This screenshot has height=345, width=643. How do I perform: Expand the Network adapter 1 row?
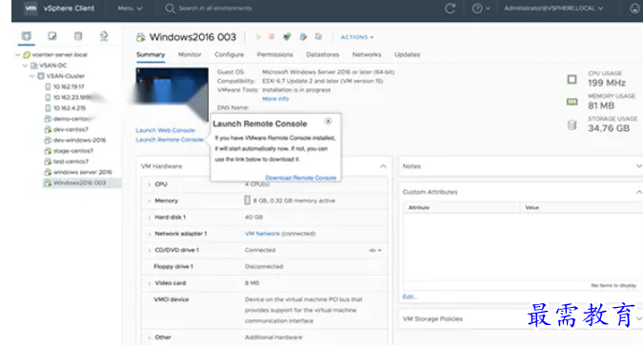[x=150, y=234]
